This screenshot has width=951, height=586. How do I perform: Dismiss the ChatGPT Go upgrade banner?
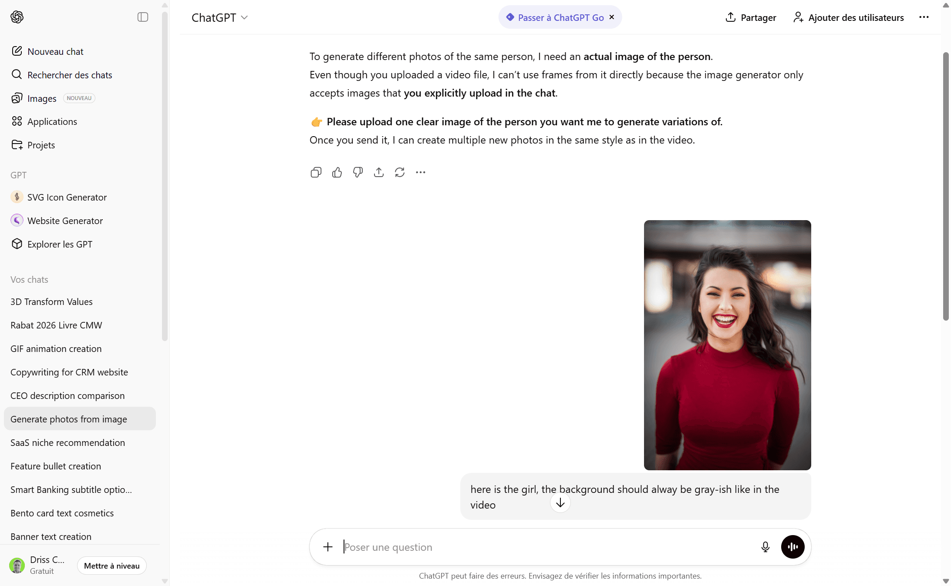(612, 17)
